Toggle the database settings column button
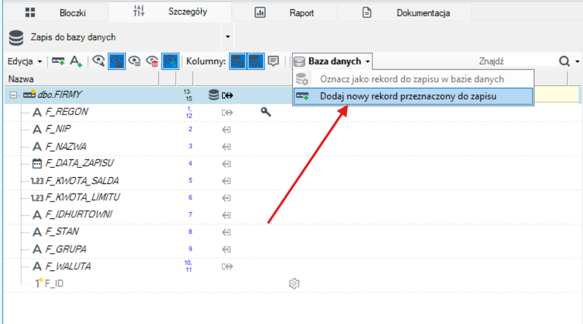This screenshot has height=324, width=583. coord(237,61)
